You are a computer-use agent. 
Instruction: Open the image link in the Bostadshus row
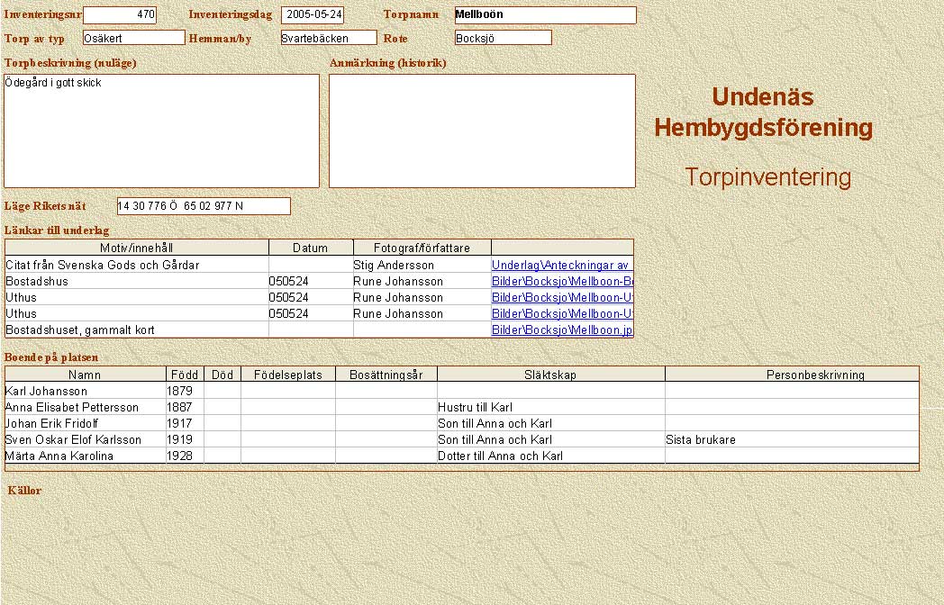click(562, 282)
